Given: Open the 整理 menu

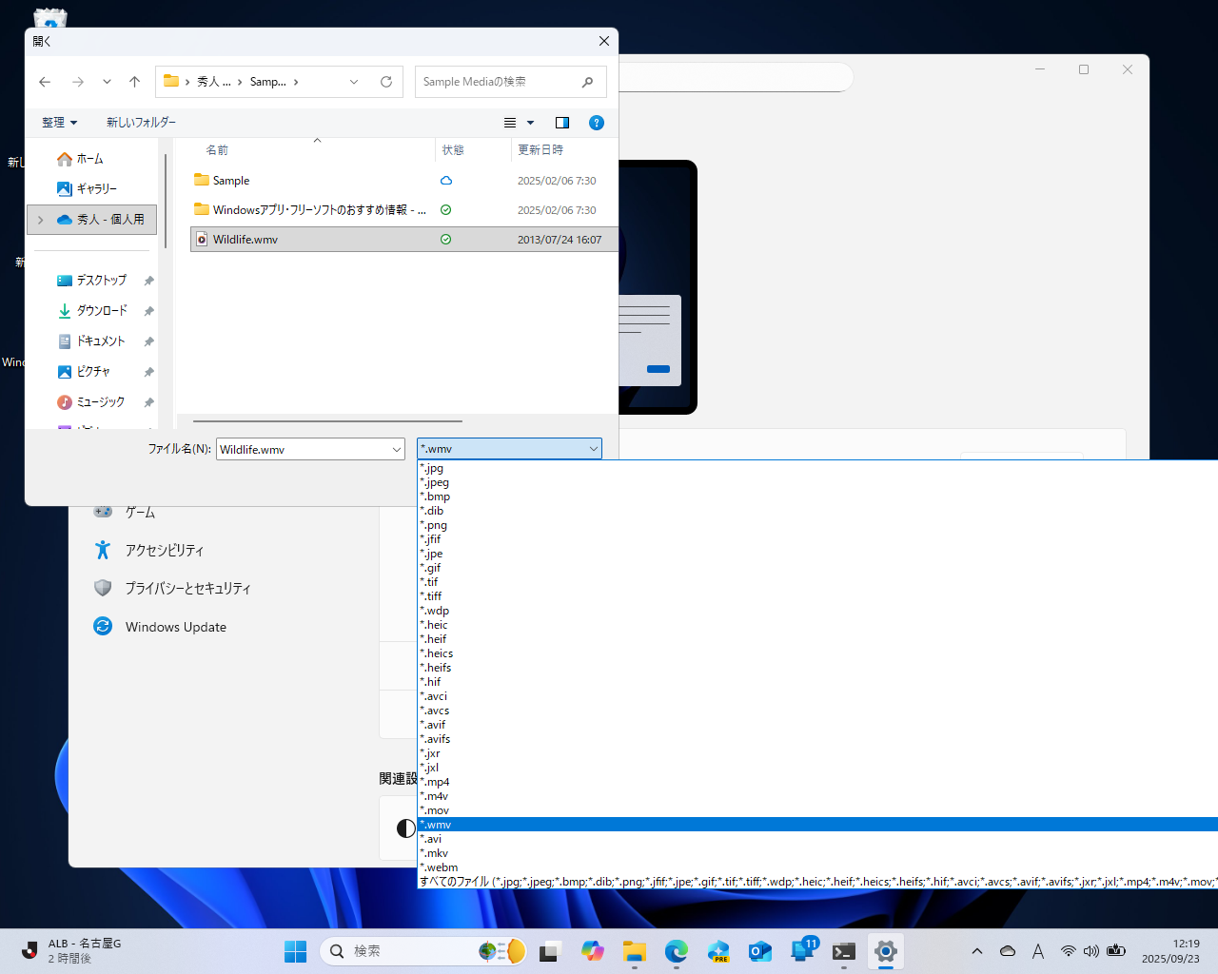Looking at the screenshot, I should coord(59,123).
